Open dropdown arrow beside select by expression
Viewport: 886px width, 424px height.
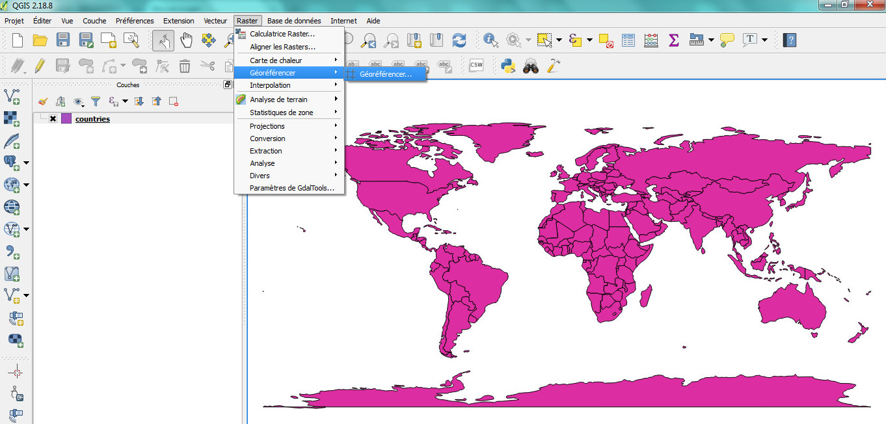[589, 40]
